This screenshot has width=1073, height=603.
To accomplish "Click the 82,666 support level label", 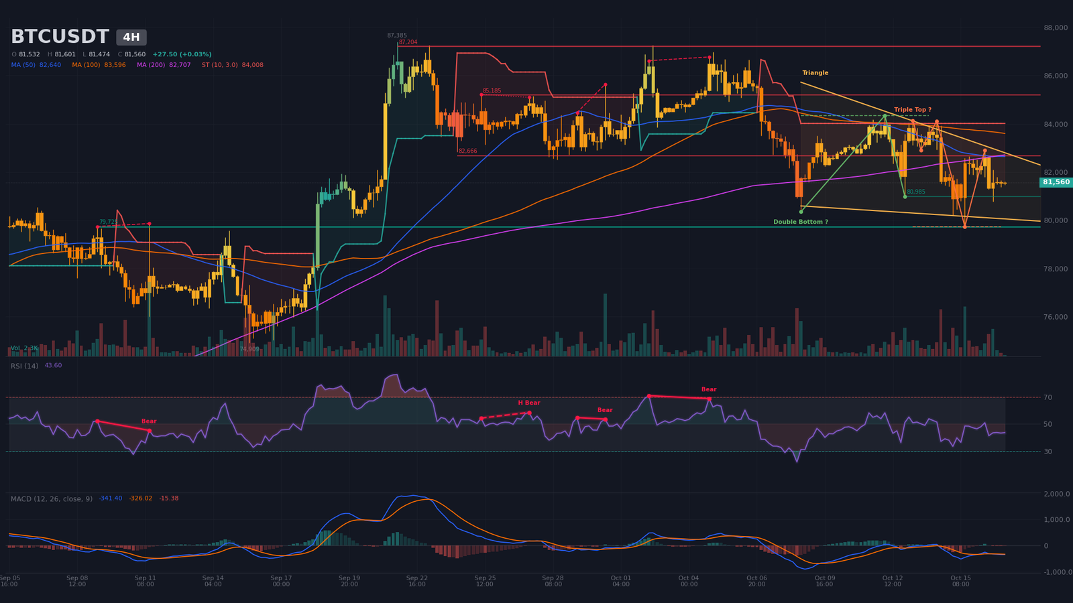I will (468, 151).
